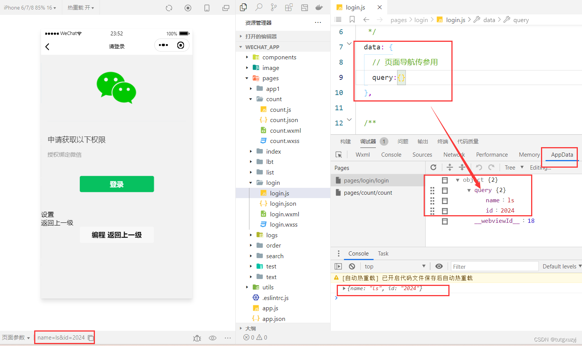The height and width of the screenshot is (346, 582).
Task: Click the simulator stop icon
Action: [188, 8]
